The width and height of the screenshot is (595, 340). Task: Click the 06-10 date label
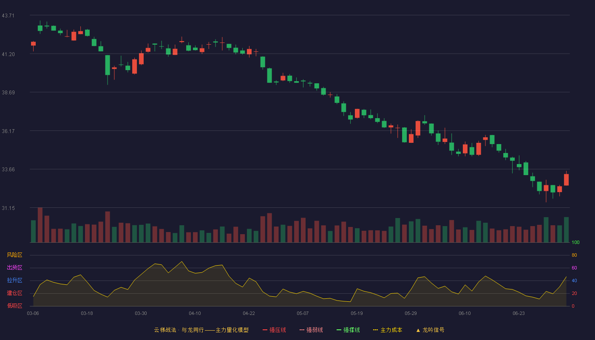[465, 313]
